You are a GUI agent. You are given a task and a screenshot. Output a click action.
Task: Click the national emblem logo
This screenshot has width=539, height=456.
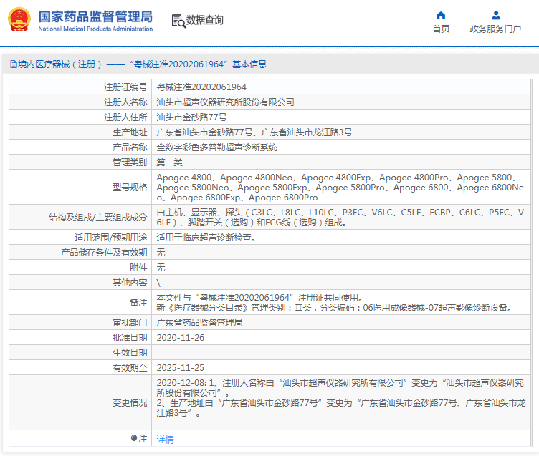[x=19, y=20]
